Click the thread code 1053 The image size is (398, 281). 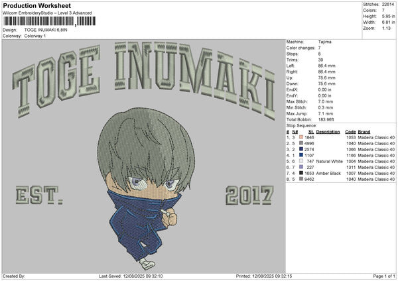[351, 137]
